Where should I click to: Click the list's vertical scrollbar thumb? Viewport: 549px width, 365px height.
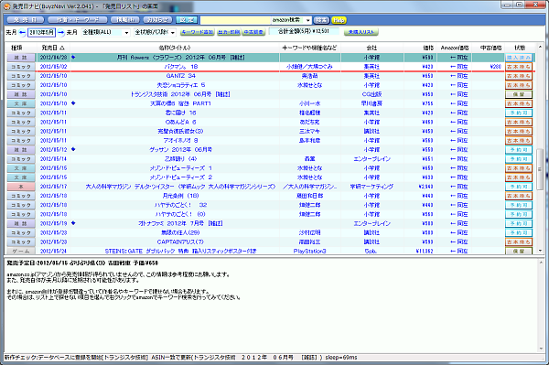[x=540, y=169]
